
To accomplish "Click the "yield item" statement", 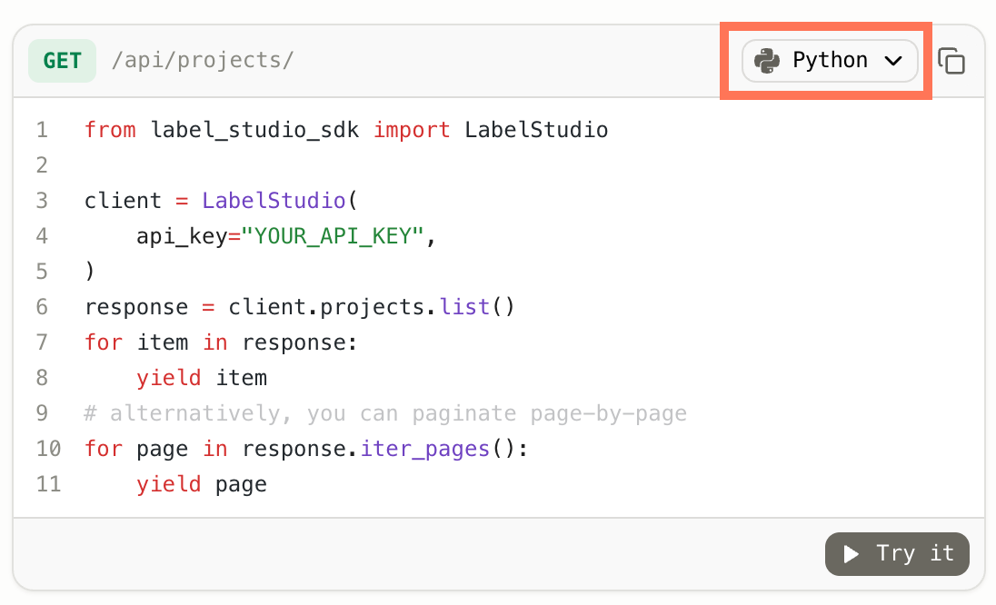I will click(202, 378).
